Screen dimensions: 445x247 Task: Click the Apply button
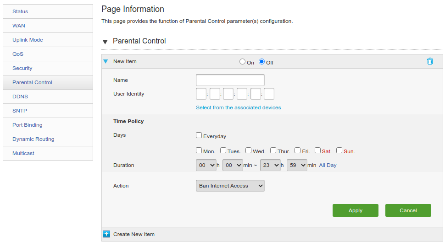point(356,210)
